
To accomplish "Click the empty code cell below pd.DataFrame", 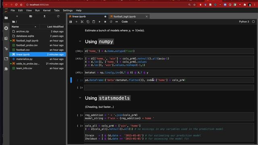I will [x=169, y=87].
